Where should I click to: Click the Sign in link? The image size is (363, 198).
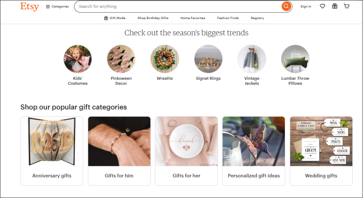click(x=306, y=6)
